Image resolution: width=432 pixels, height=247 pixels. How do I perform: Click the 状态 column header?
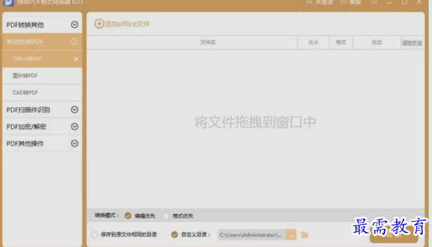tap(377, 42)
